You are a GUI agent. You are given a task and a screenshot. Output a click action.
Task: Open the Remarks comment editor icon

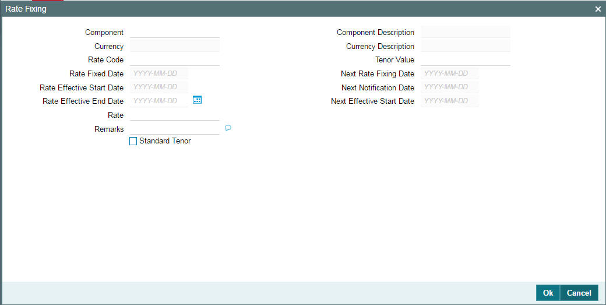click(228, 128)
